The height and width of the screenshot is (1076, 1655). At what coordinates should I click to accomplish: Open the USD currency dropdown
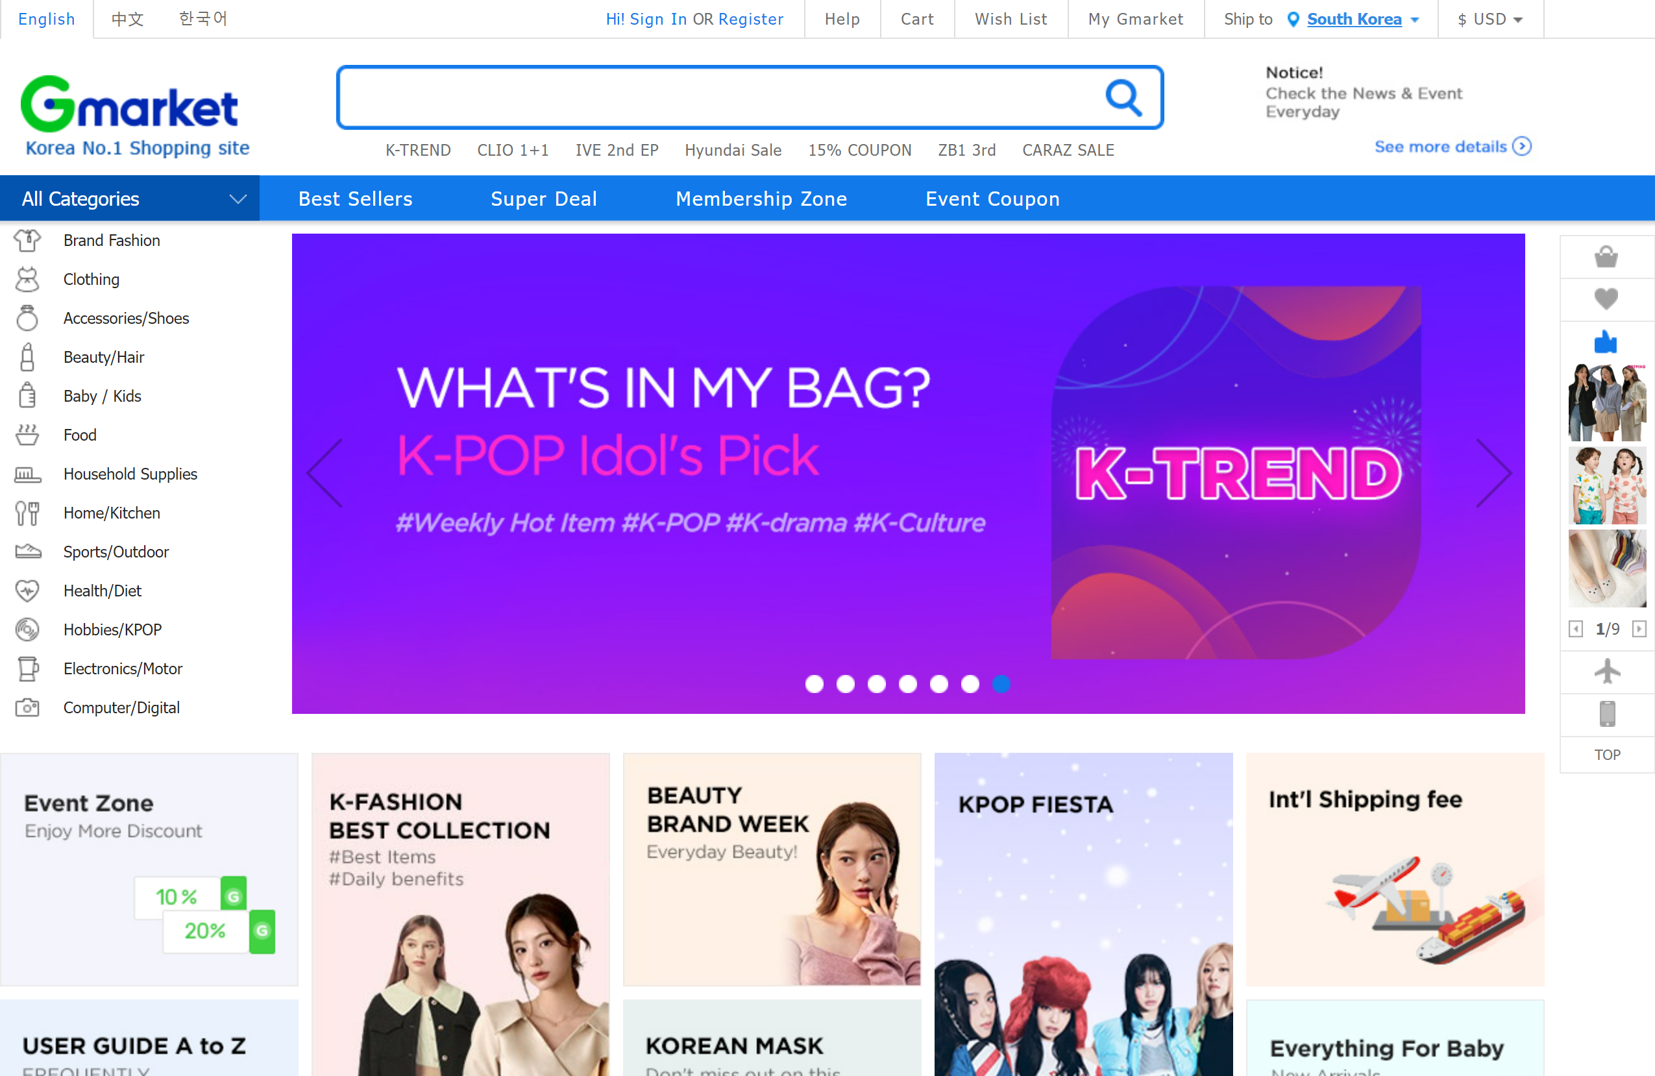(1490, 19)
